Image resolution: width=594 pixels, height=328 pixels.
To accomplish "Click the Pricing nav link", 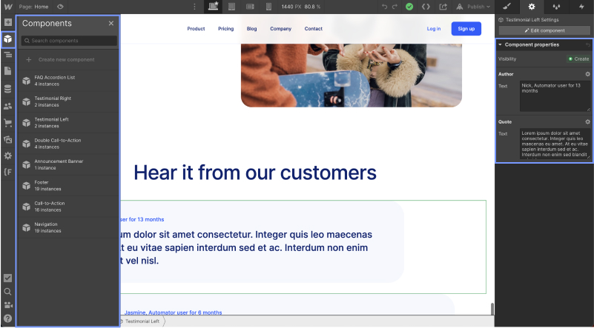I will 225,29.
